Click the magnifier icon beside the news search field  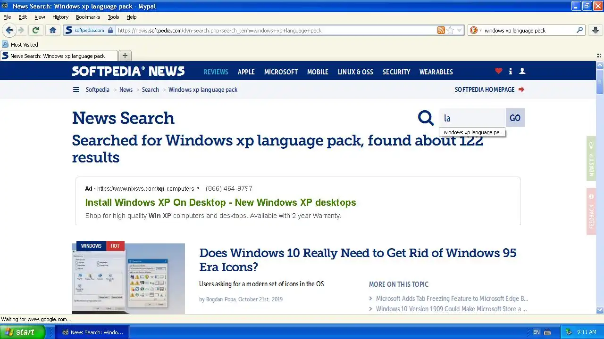tap(426, 118)
